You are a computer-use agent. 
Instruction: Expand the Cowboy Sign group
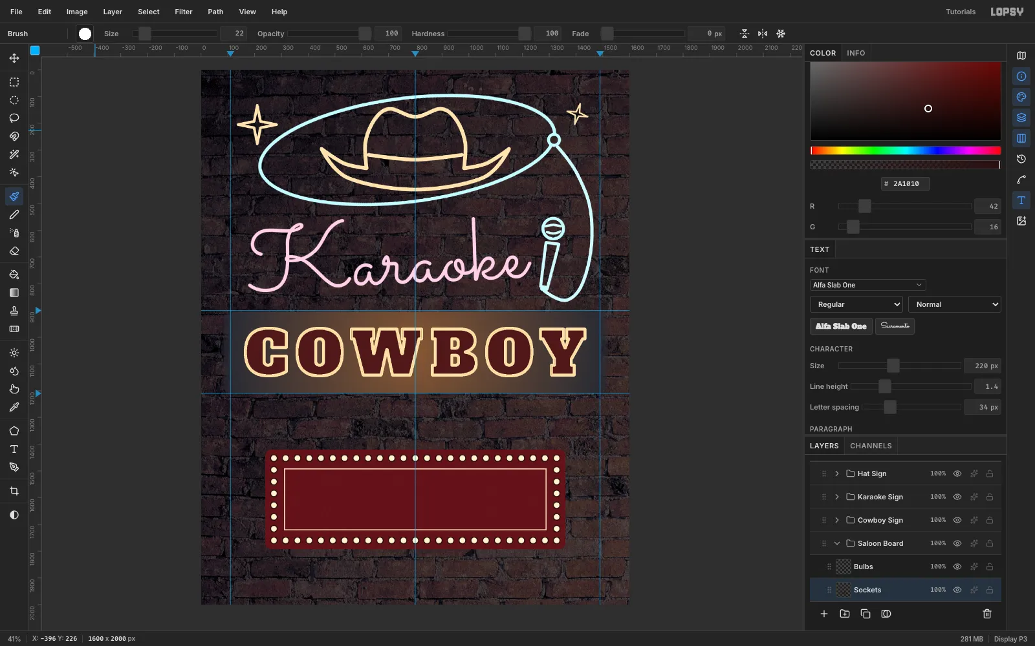(837, 520)
